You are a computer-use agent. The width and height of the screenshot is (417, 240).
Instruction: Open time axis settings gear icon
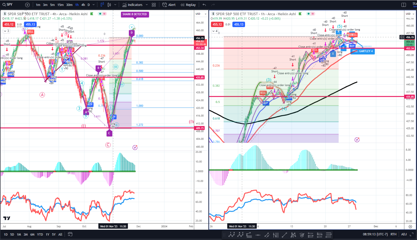(x=410, y=227)
